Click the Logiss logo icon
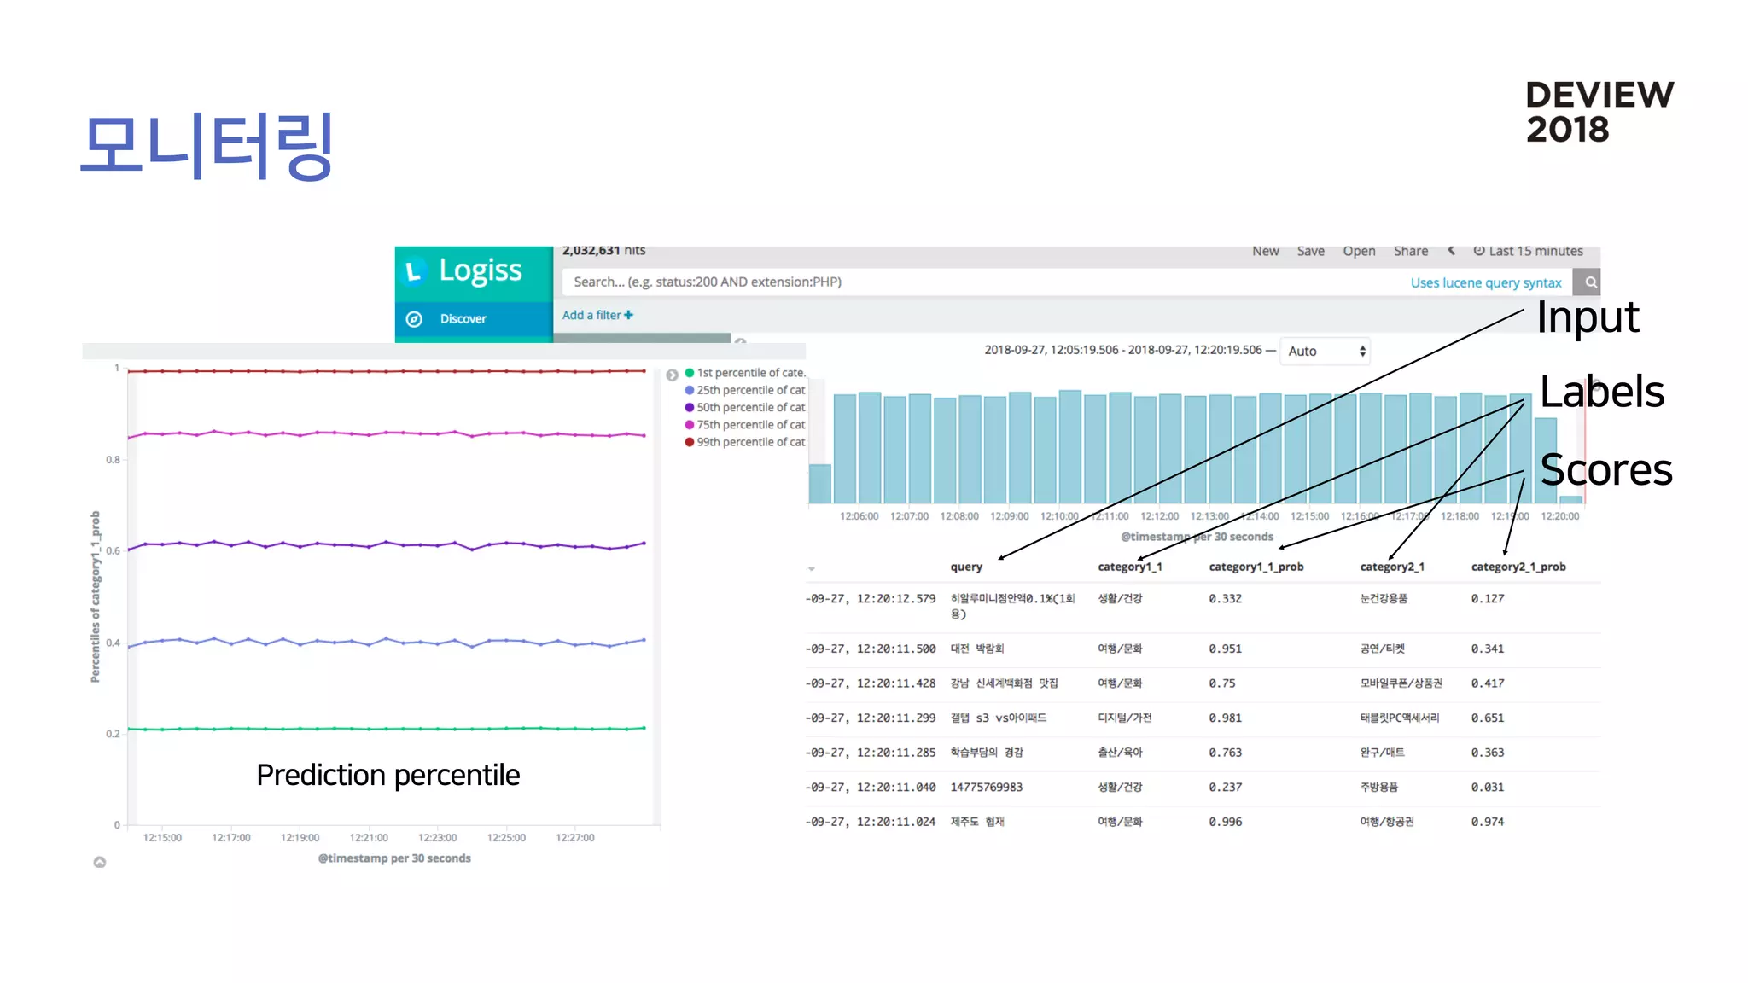This screenshot has width=1748, height=983. (415, 271)
